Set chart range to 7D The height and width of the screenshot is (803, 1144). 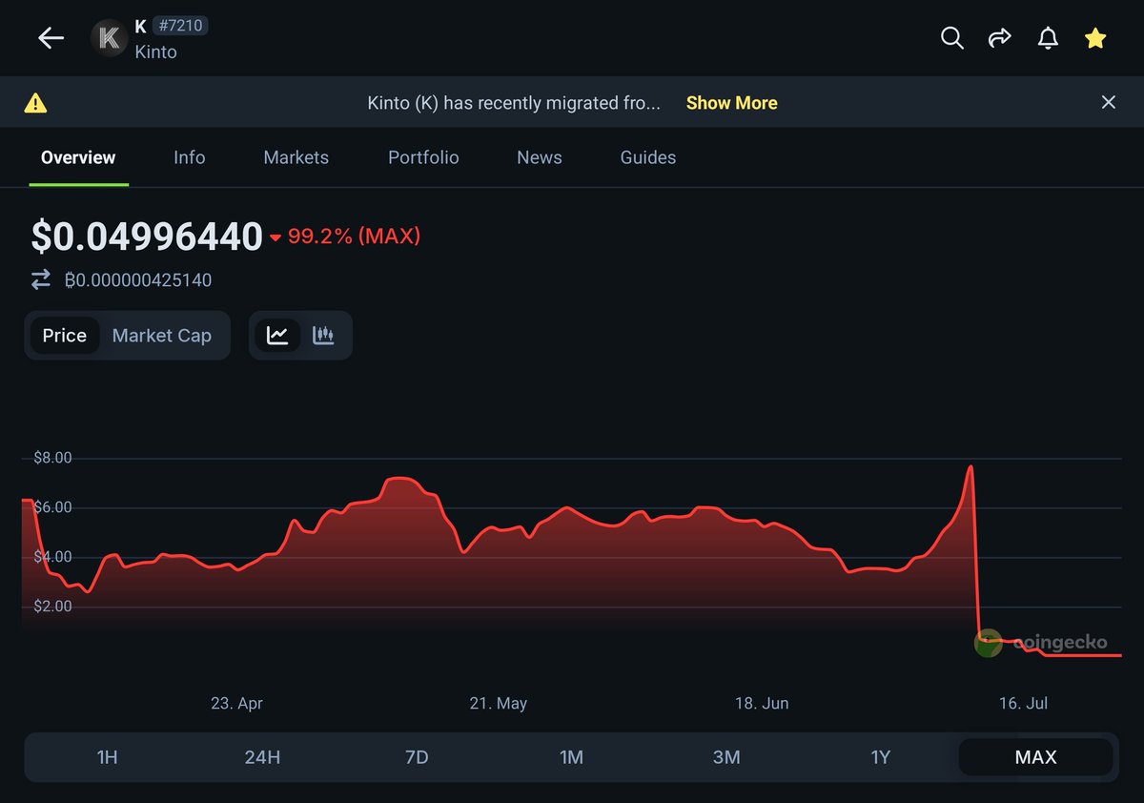coord(417,757)
